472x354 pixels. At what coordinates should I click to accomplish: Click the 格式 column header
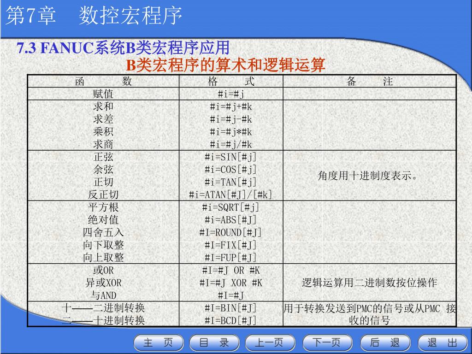pos(231,81)
